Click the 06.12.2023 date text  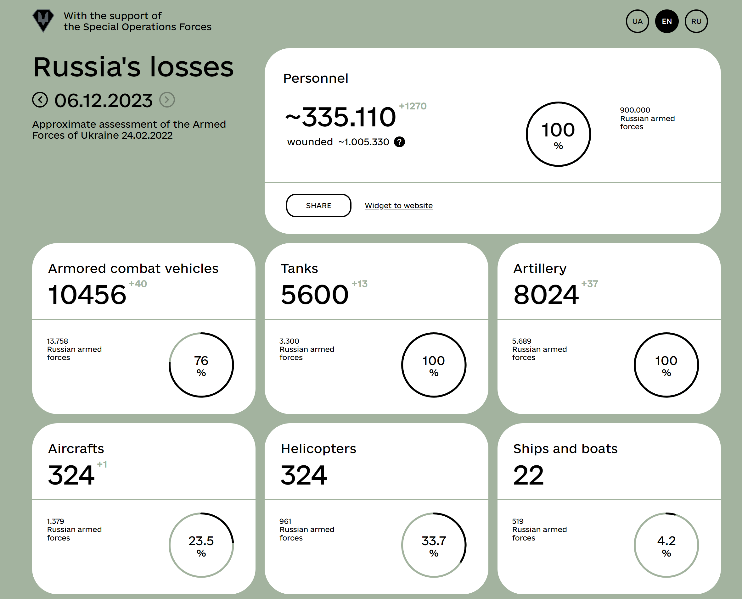click(104, 100)
